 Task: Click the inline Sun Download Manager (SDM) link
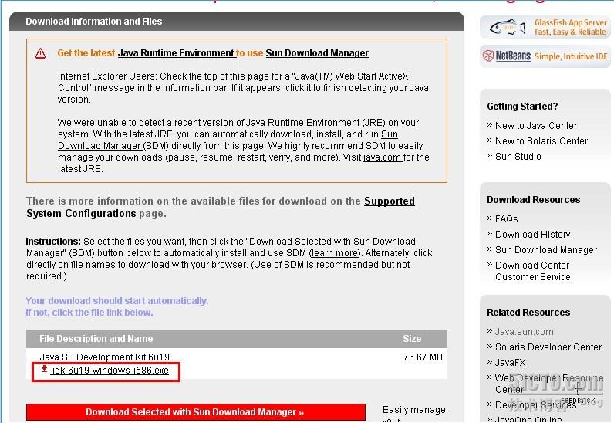(228, 140)
